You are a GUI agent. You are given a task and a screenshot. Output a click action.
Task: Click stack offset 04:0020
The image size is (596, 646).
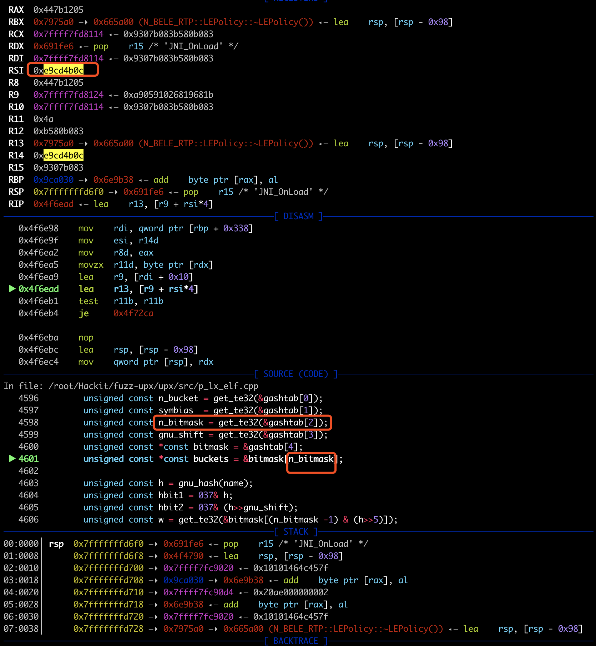[x=21, y=592]
